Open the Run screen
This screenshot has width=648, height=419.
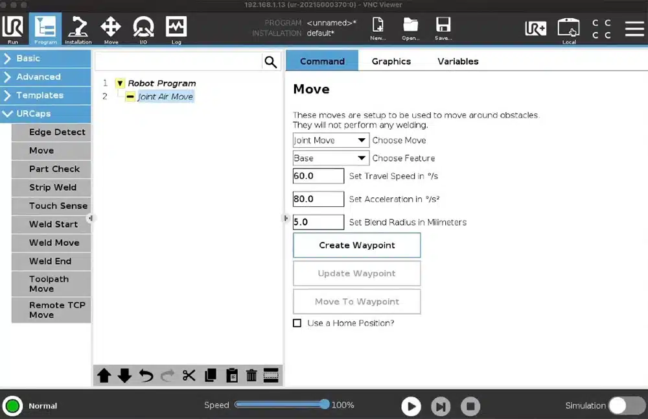click(13, 29)
